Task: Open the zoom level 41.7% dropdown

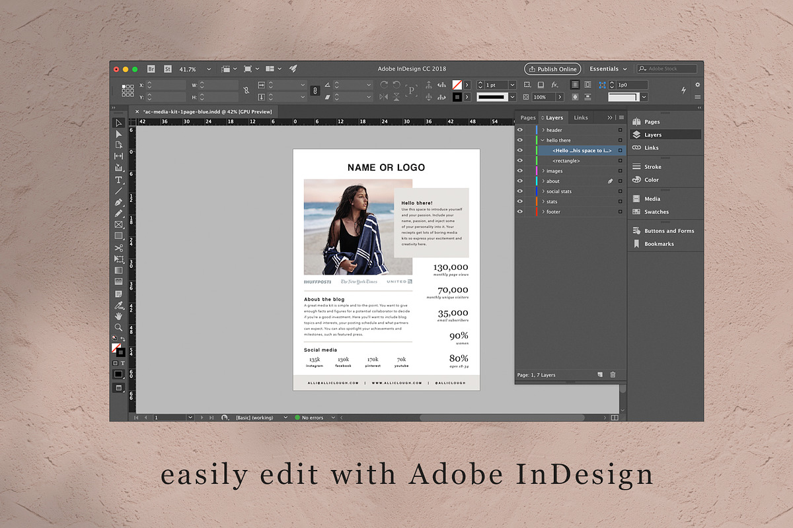Action: pos(209,69)
